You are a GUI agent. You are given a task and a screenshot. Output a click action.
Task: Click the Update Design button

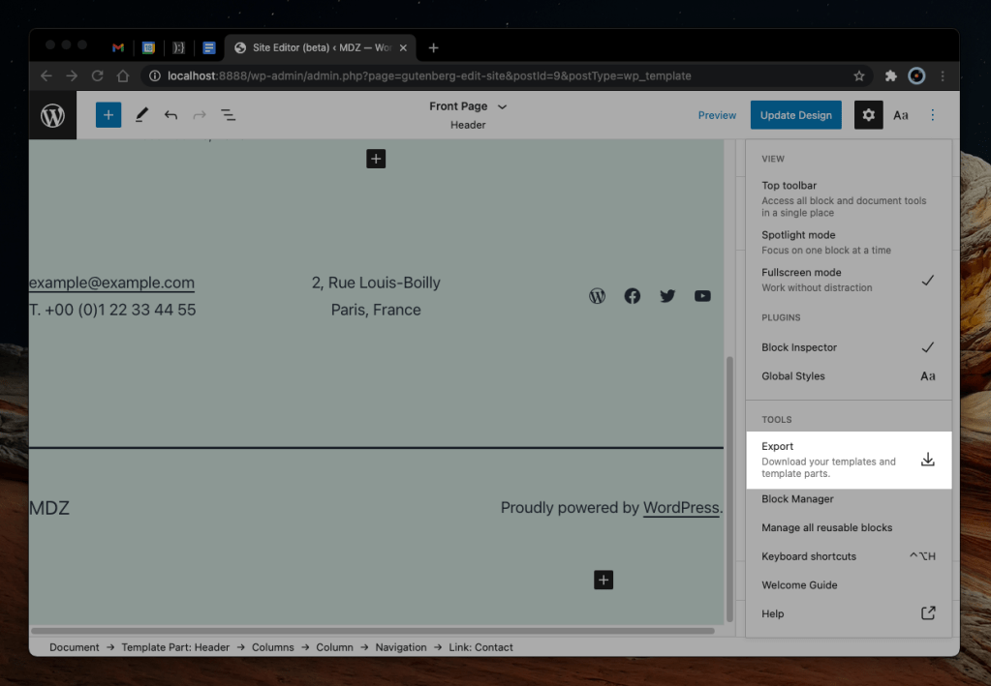(795, 115)
